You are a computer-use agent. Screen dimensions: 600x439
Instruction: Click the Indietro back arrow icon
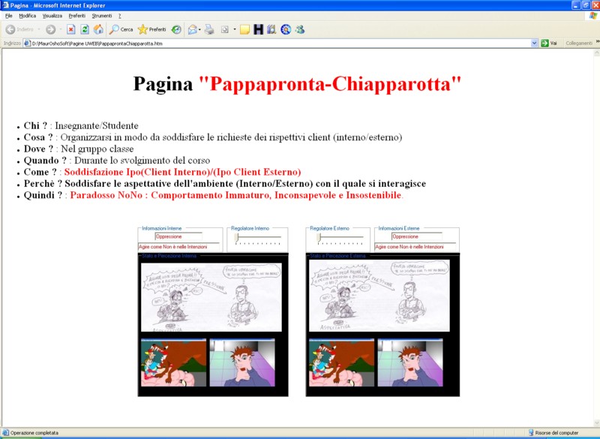click(10, 29)
